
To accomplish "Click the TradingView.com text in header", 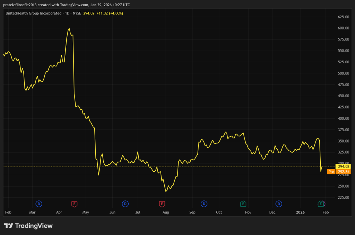I will tap(74, 4).
